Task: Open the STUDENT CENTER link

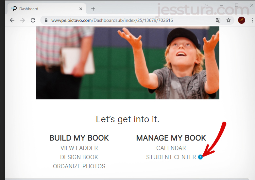Action: point(171,157)
